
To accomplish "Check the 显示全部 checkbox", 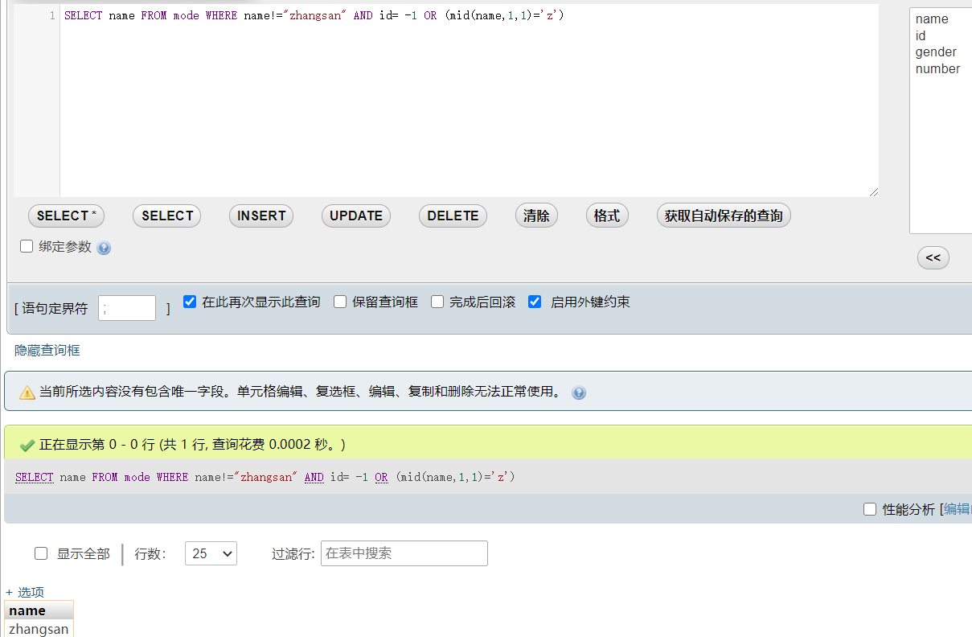I will pyautogui.click(x=41, y=553).
